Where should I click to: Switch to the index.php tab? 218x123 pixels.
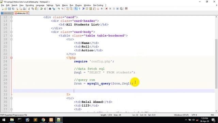coord(7,13)
